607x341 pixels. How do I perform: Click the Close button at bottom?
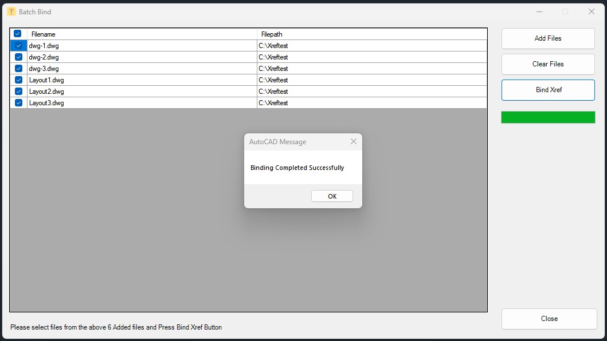tap(549, 319)
